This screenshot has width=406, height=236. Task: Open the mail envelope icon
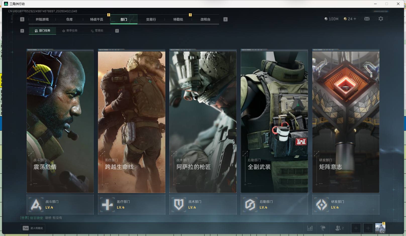point(367,19)
